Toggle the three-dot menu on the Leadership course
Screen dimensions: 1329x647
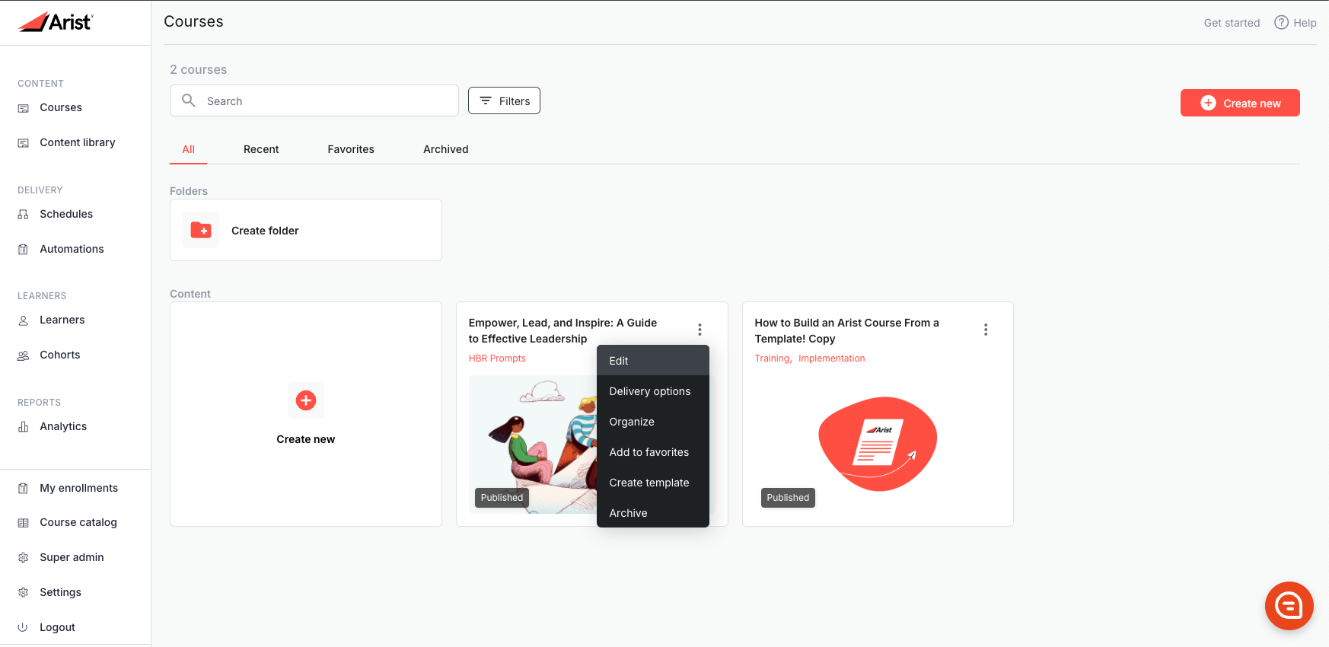tap(700, 330)
